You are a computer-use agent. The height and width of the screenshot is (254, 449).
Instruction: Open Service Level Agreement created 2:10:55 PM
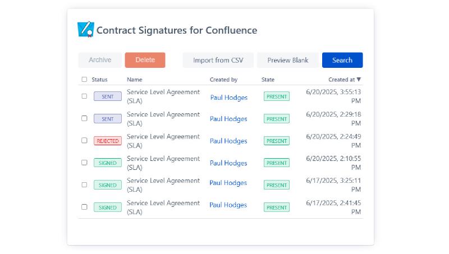163,163
